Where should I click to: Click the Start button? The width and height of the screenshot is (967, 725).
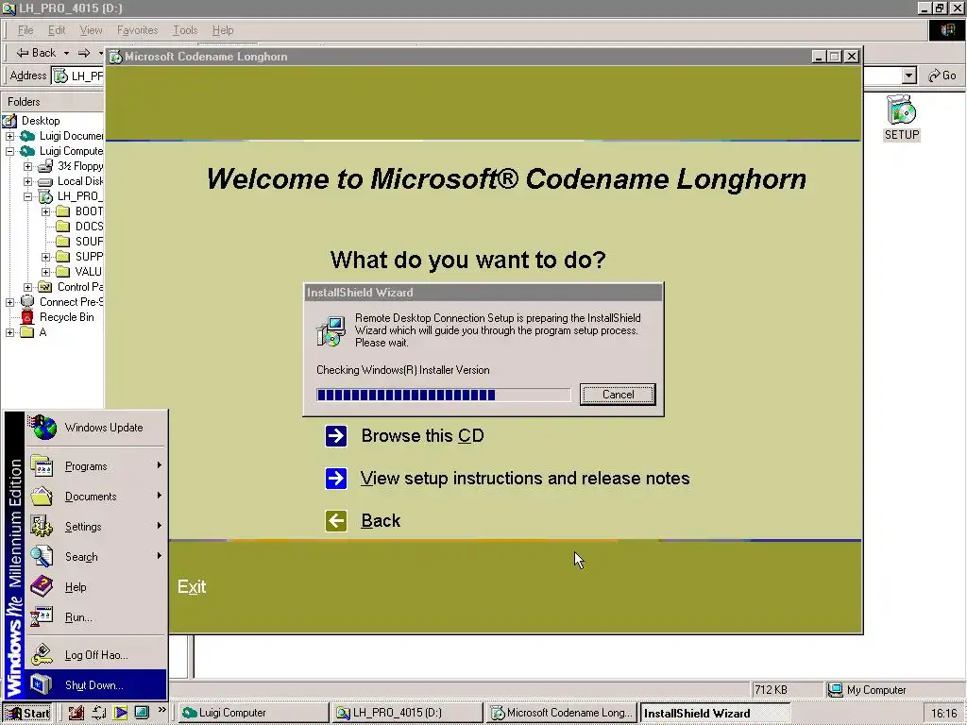26,713
